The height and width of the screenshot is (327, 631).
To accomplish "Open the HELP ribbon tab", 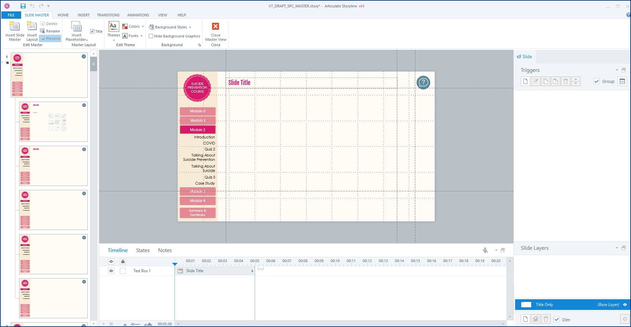I will point(182,15).
